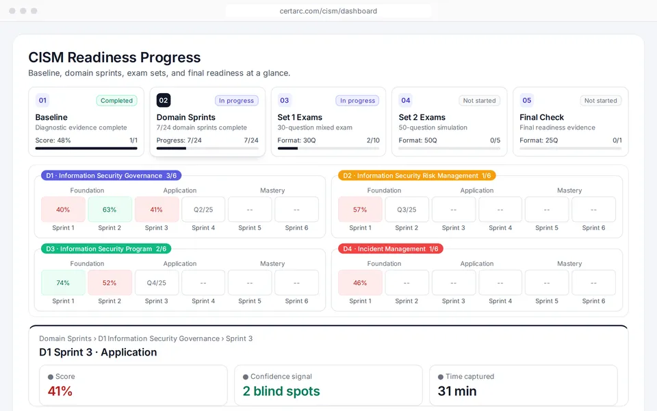Open D2 Sprint 1 tile showing 57%

361,210
